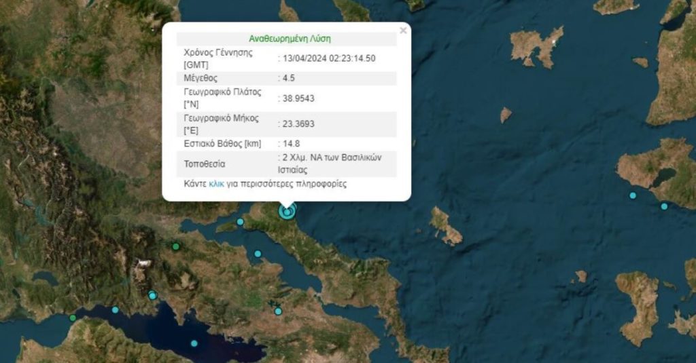Select the cyan marker beside the dark symbol in Boeotia
The image size is (696, 363).
[278, 311]
